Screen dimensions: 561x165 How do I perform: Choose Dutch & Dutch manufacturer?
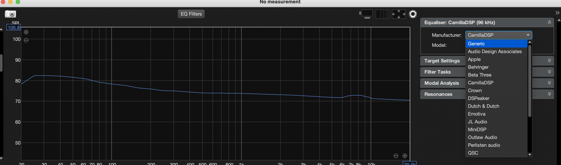click(496, 106)
